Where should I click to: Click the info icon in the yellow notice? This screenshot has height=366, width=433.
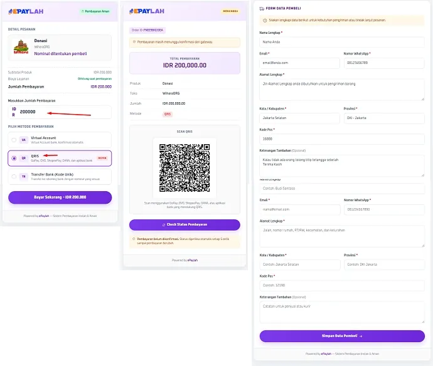click(265, 21)
